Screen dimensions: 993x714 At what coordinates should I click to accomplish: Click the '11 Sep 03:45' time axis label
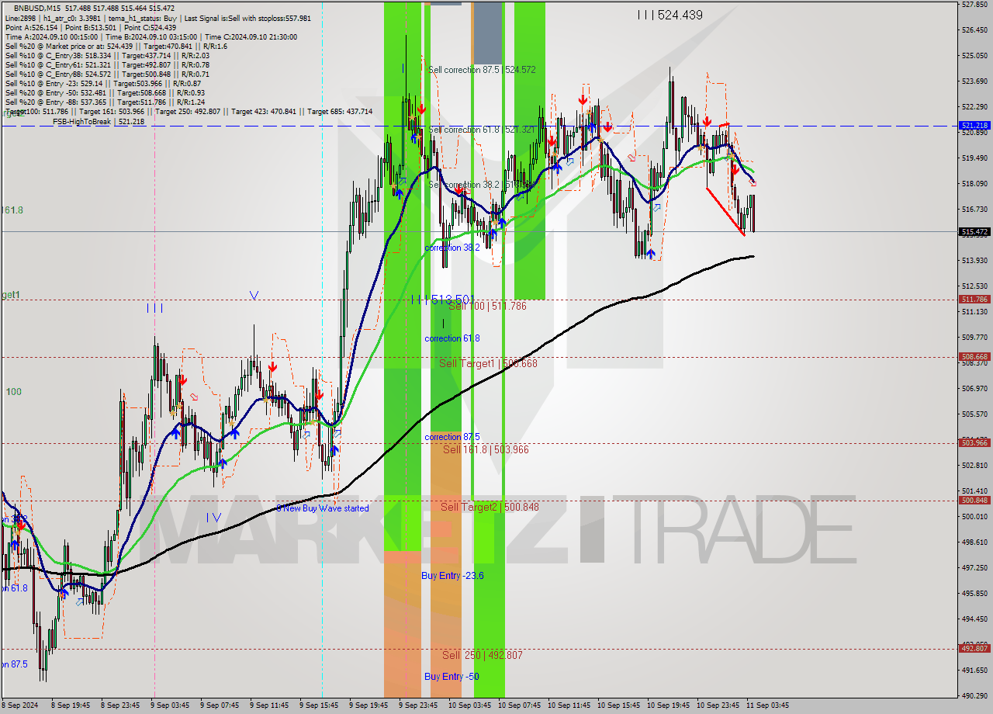click(768, 705)
